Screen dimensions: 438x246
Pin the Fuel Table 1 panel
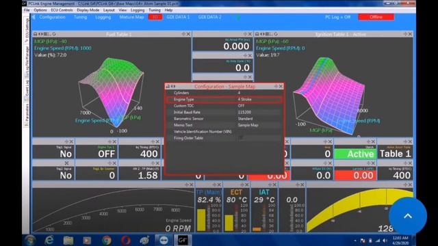[183, 34]
